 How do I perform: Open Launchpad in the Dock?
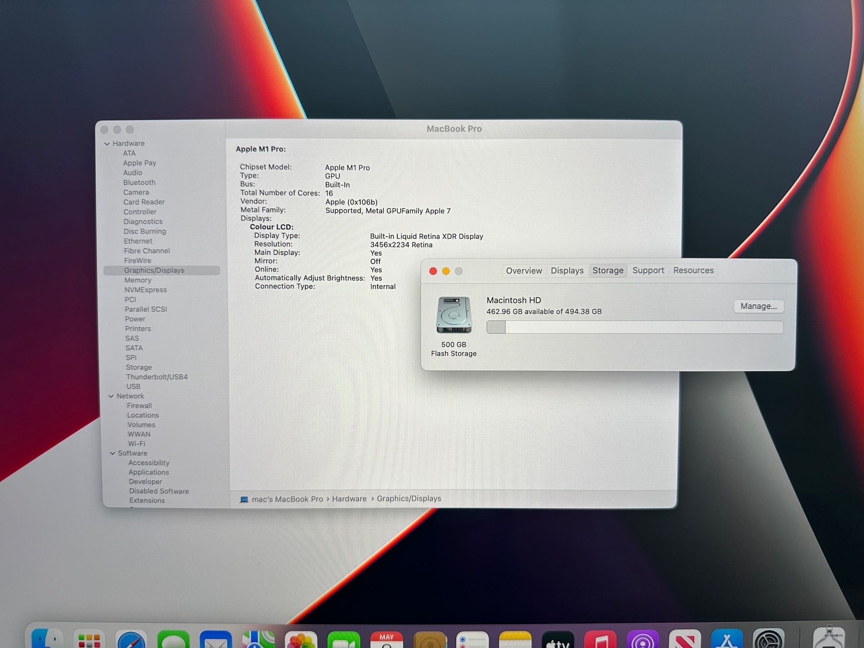[x=89, y=639]
